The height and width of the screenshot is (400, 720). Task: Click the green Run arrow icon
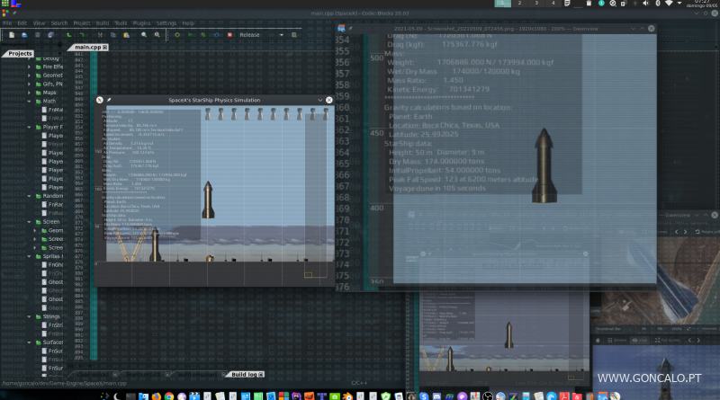click(191, 34)
